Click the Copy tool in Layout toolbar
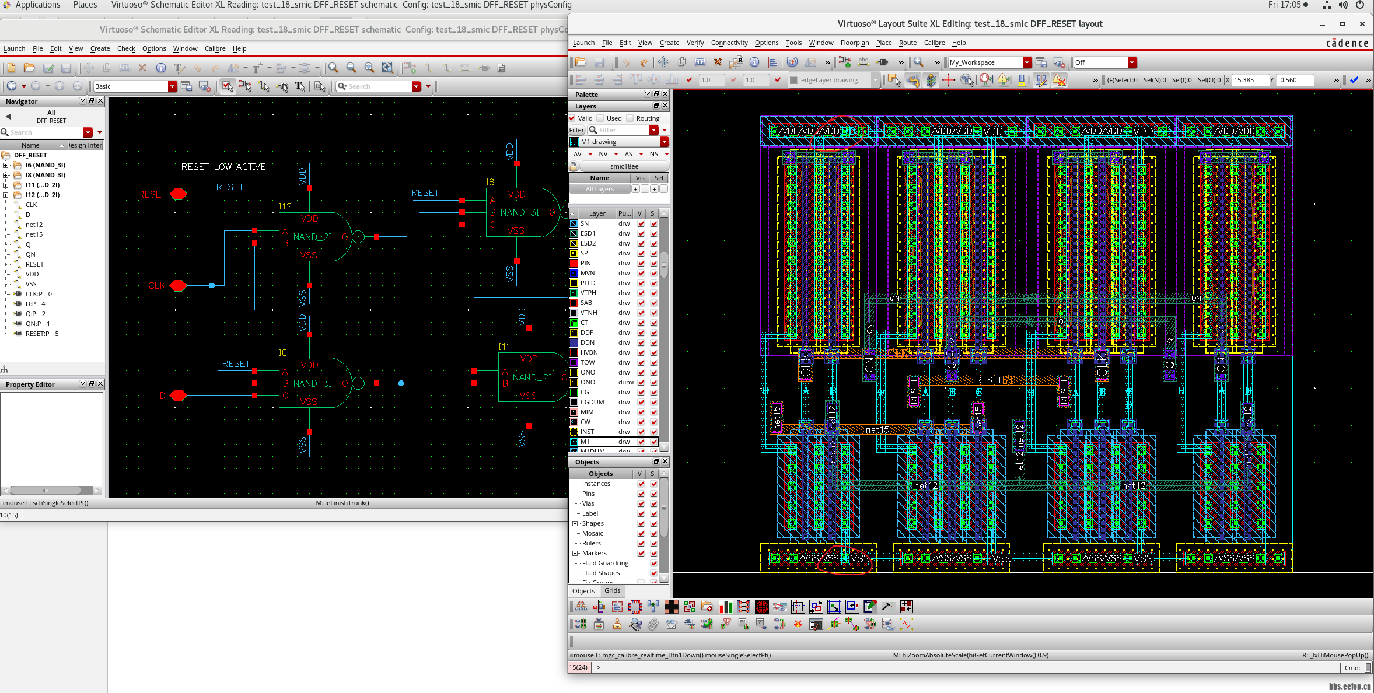The height and width of the screenshot is (693, 1374). coord(682,62)
